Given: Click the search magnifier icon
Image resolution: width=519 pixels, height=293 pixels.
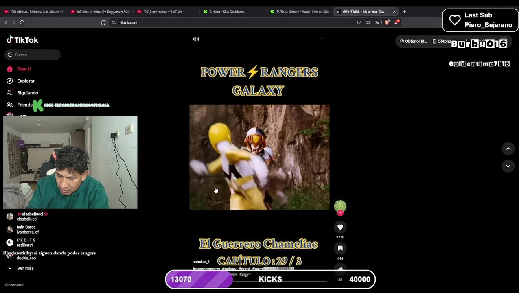Looking at the screenshot, I should pos(10,55).
